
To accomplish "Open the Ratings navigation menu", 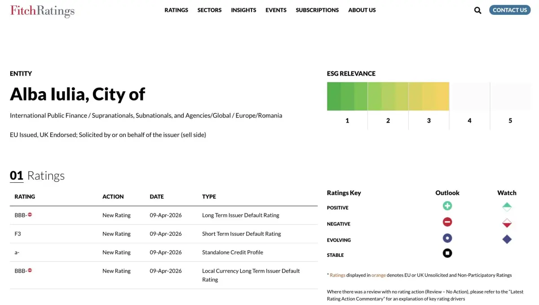I will coord(176,10).
